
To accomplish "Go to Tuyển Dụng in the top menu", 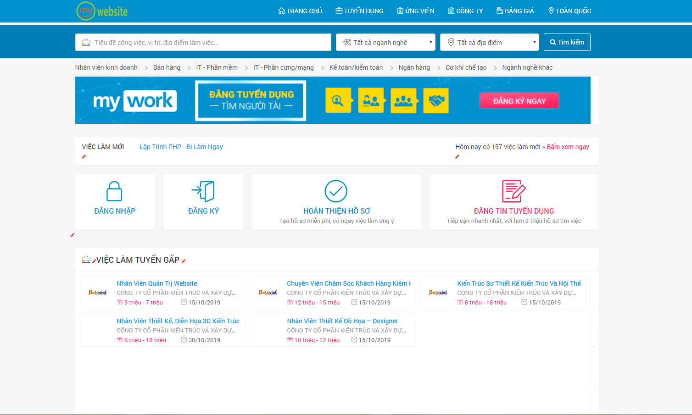I will coord(359,11).
